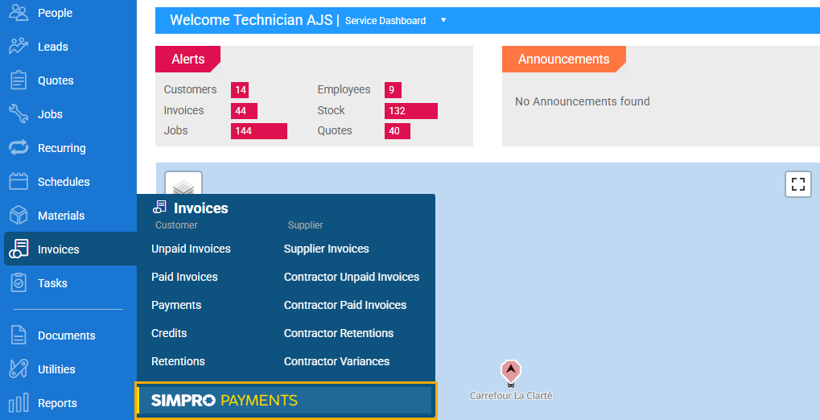The image size is (820, 420).
Task: Click the Utilities tools icon
Action: (x=19, y=369)
